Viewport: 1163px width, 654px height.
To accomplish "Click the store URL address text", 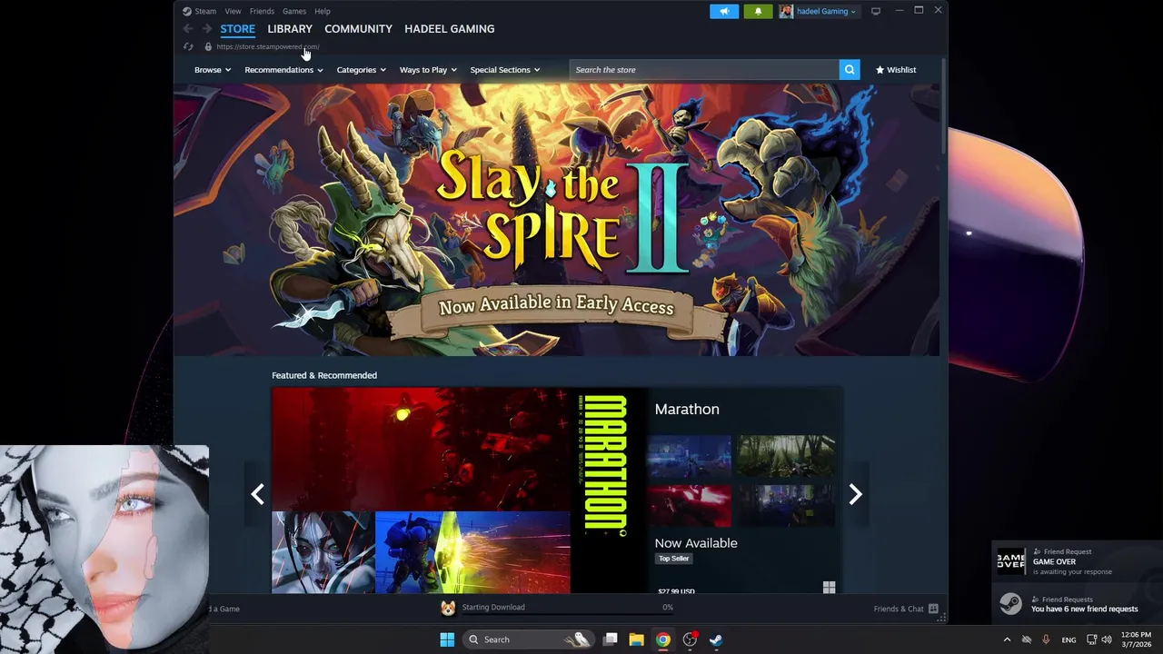I will (268, 46).
